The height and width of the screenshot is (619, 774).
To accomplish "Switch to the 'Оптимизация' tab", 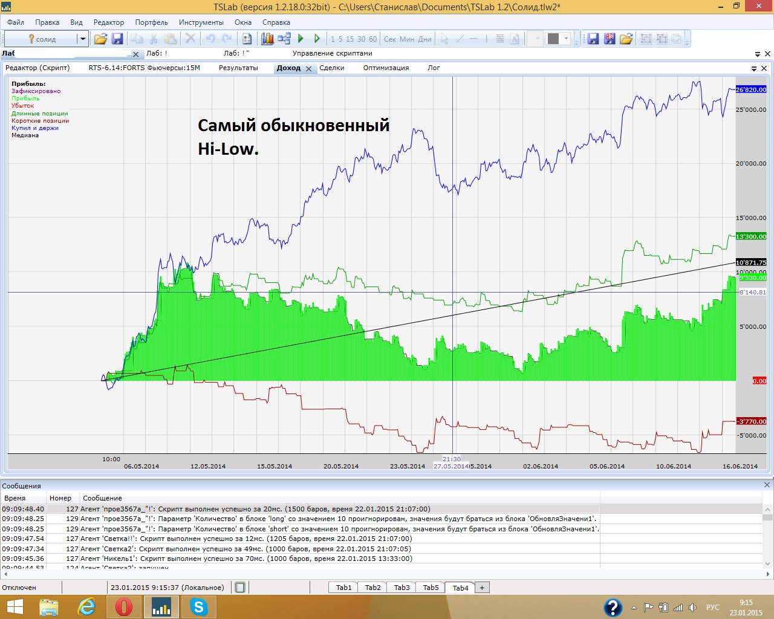I will 386,68.
